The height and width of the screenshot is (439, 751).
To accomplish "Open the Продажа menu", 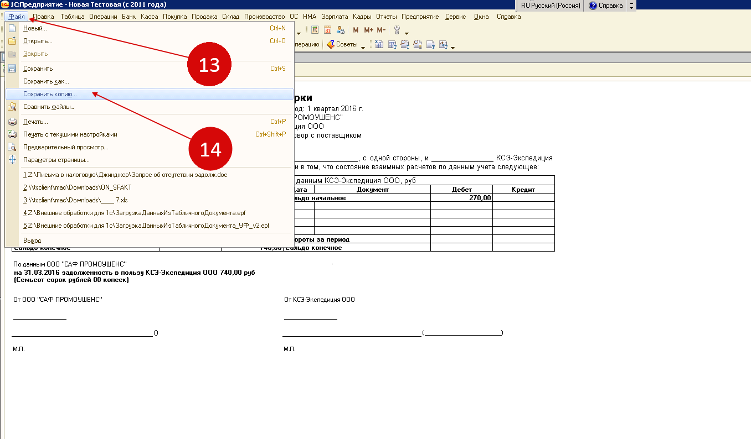I will coord(204,17).
